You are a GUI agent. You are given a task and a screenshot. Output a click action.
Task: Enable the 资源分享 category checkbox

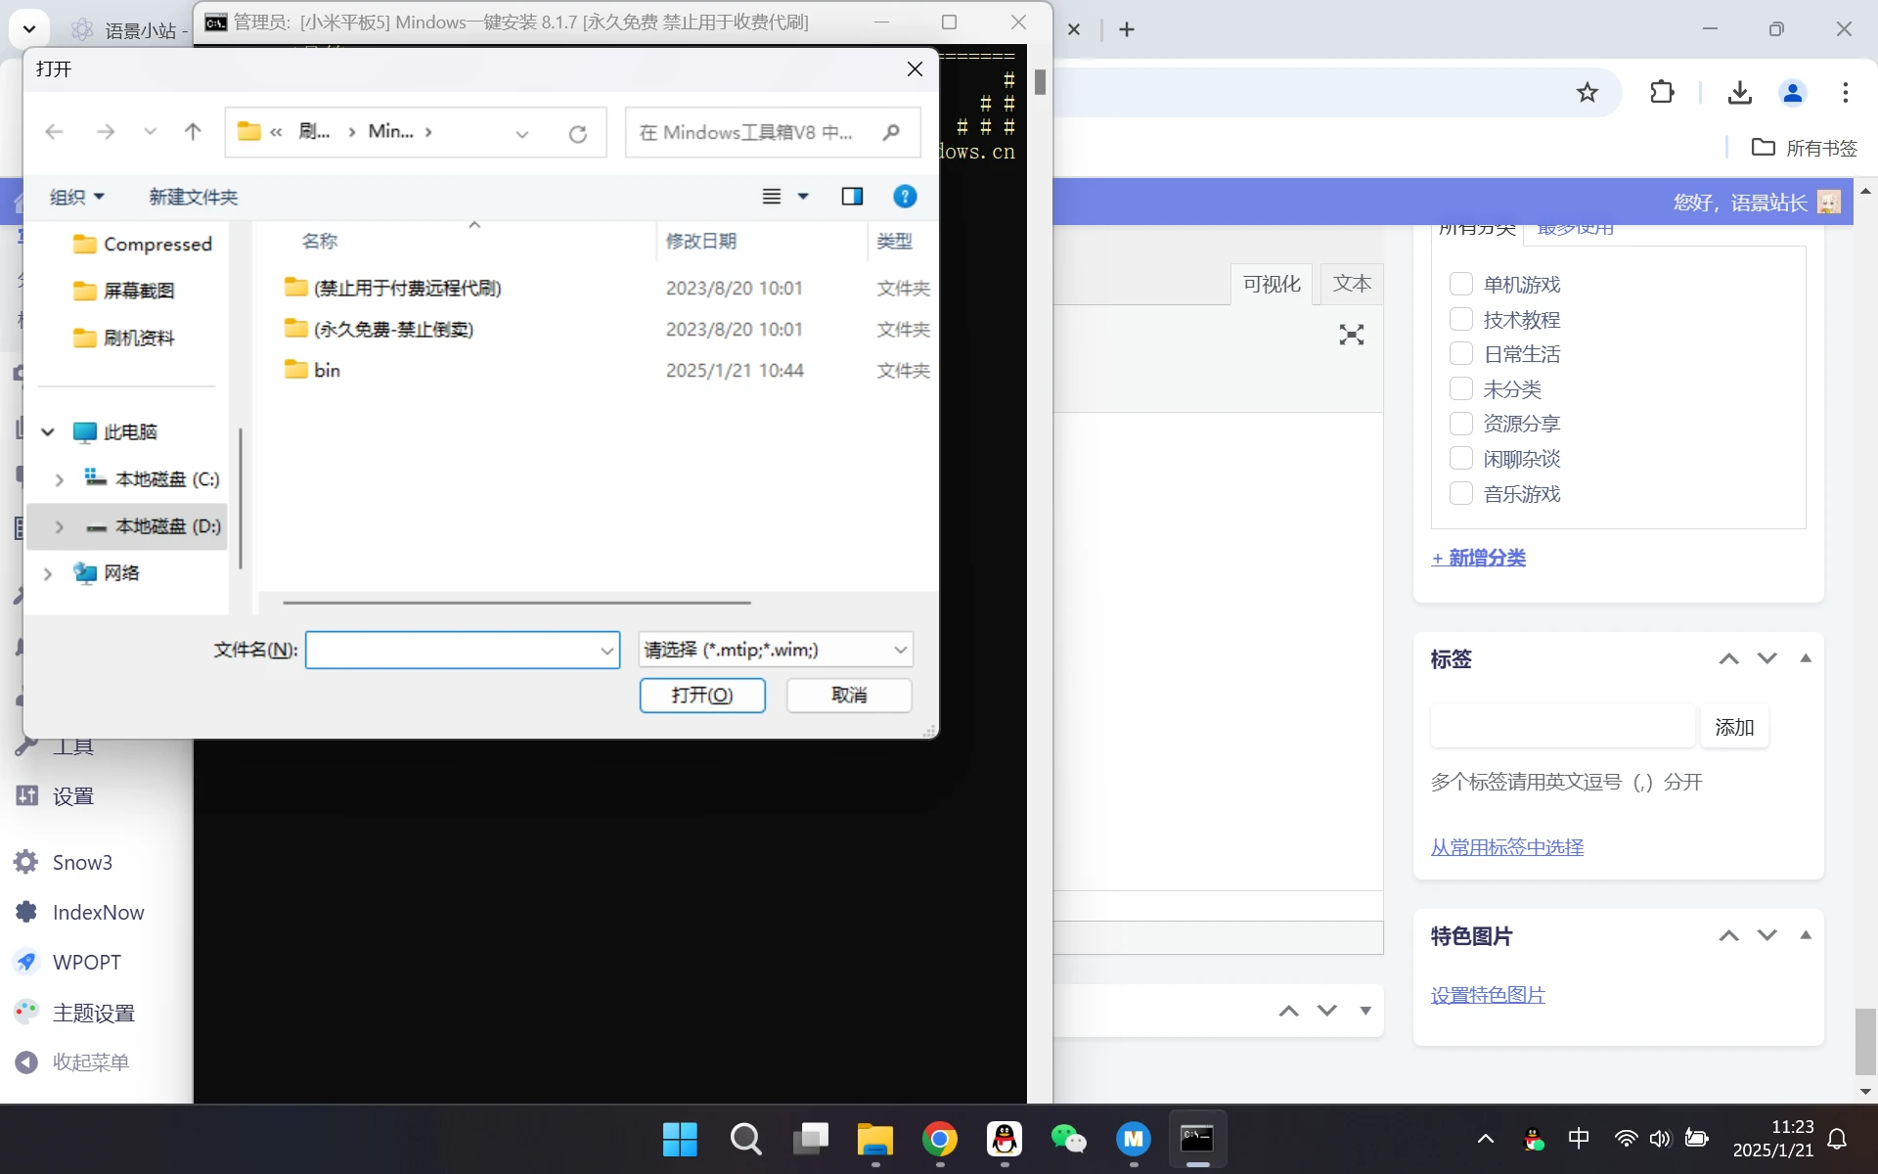[x=1460, y=423]
